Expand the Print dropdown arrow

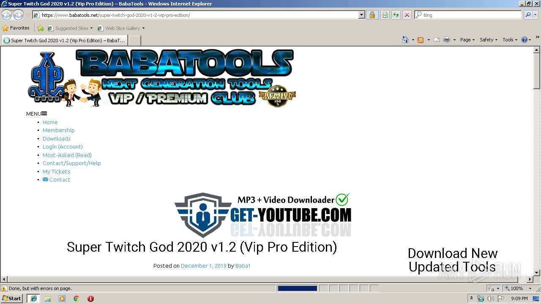(454, 40)
